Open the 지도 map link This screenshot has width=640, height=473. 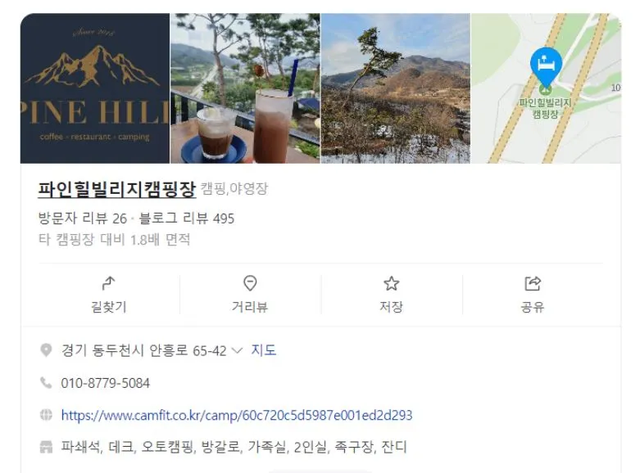coord(264,350)
